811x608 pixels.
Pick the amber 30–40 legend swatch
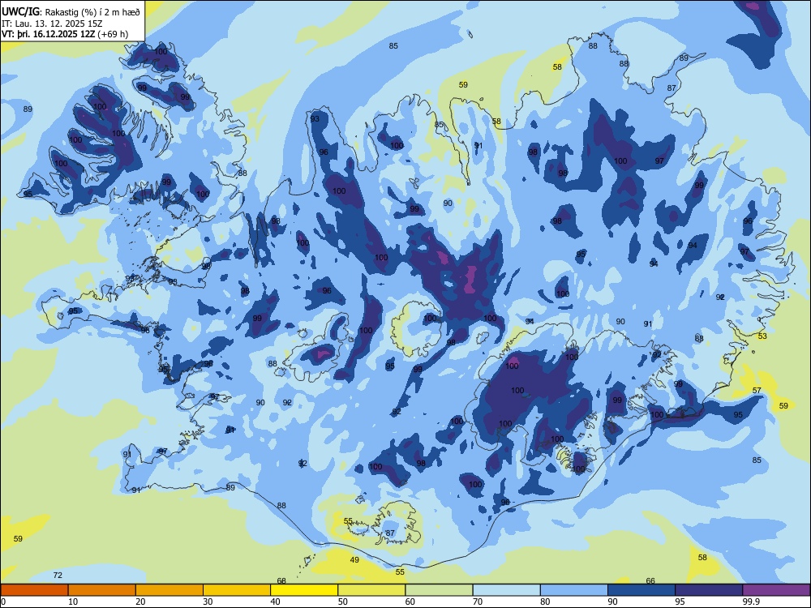click(x=237, y=590)
